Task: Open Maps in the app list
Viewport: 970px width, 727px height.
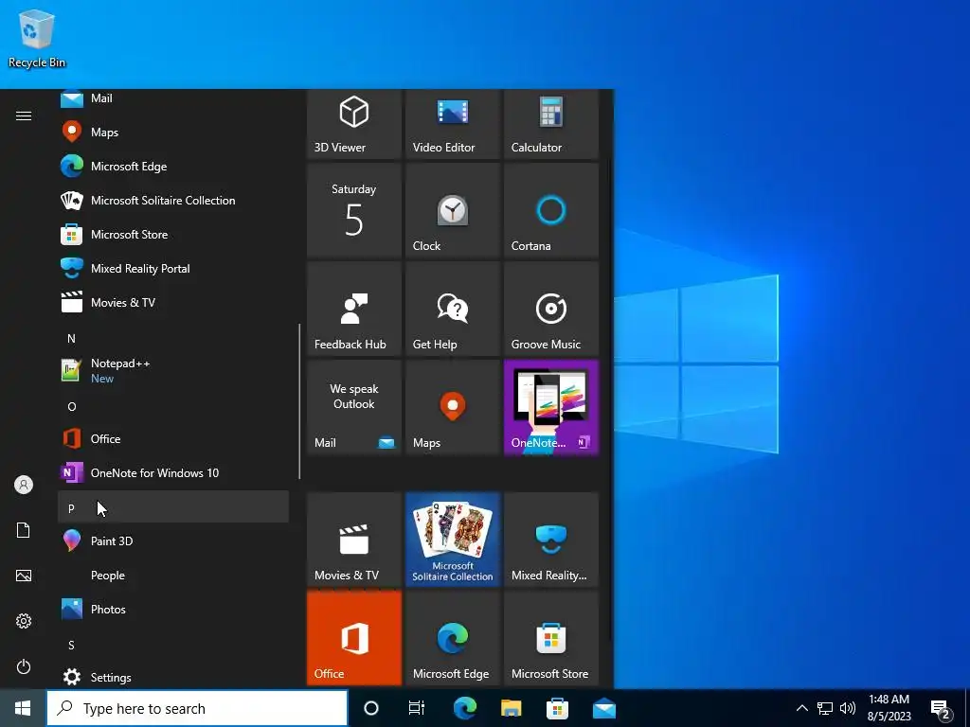Action: (173, 133)
